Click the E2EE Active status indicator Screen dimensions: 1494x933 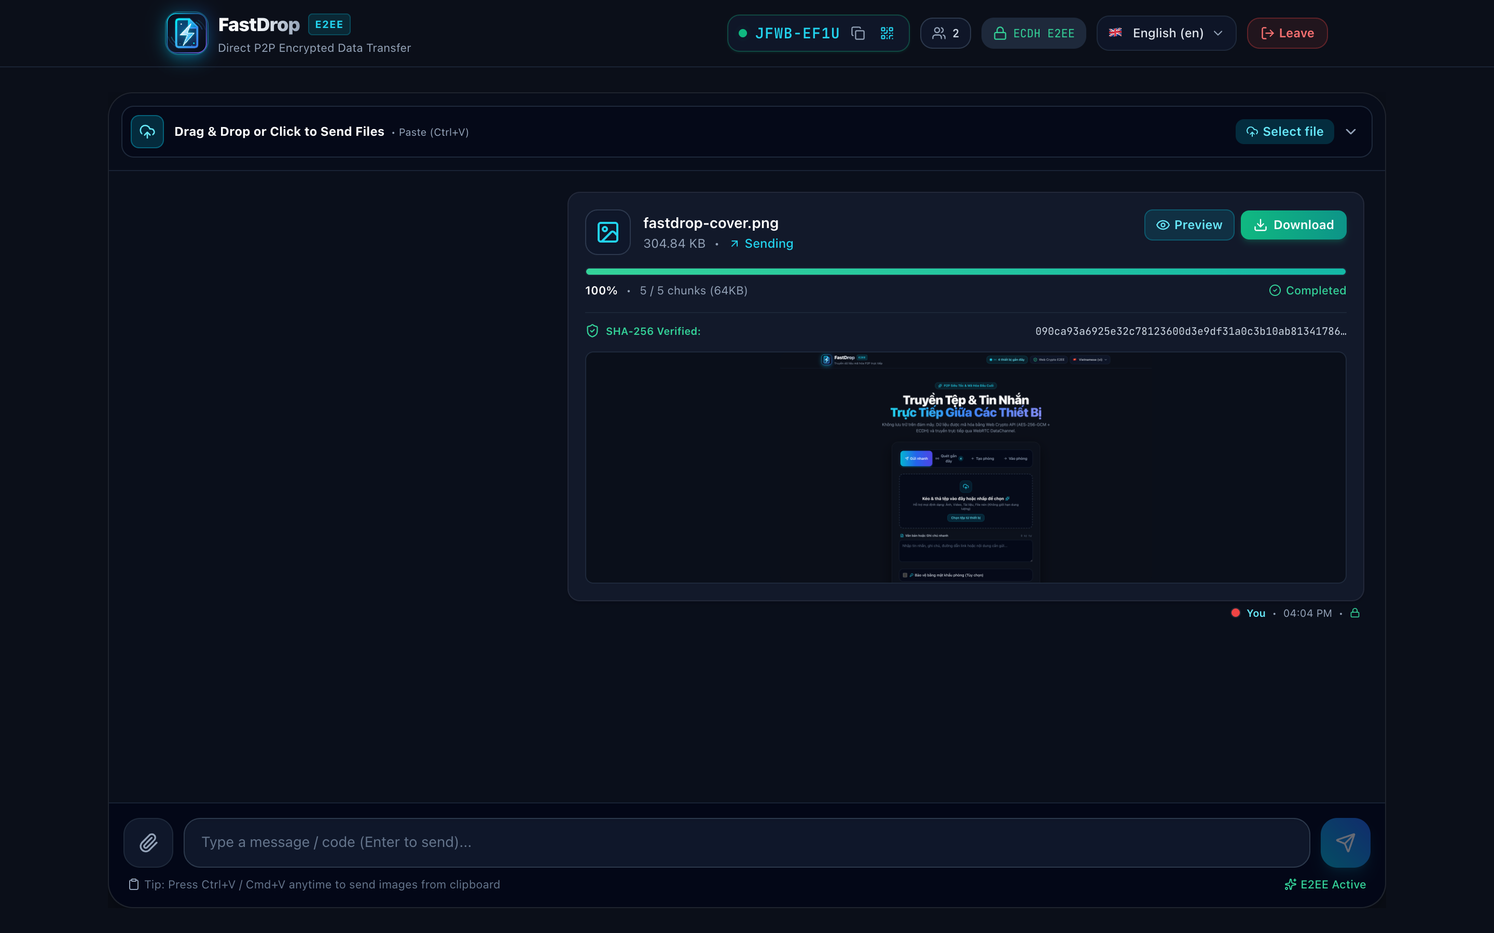coord(1325,884)
